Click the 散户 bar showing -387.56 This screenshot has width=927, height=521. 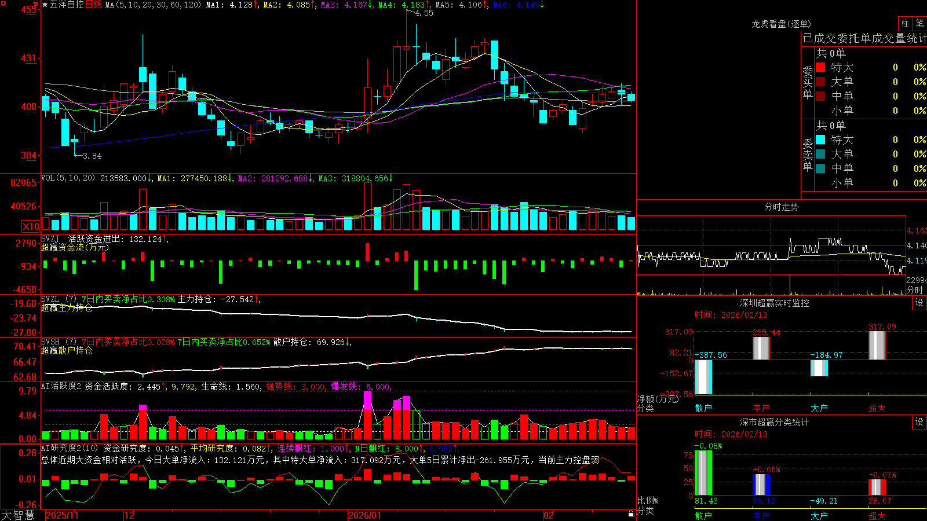(x=703, y=377)
